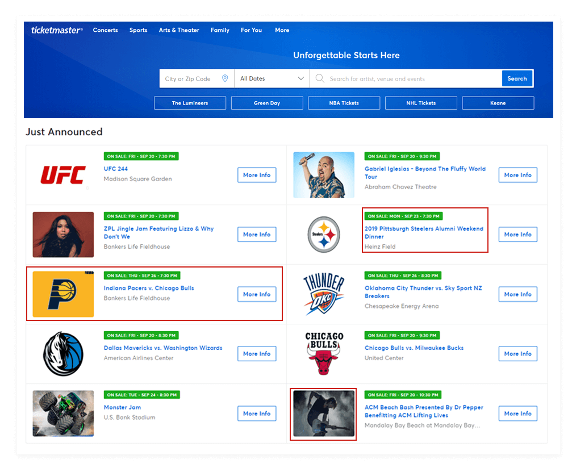Select the NBA Tickets quick link
This screenshot has width=572, height=472.
(x=344, y=103)
